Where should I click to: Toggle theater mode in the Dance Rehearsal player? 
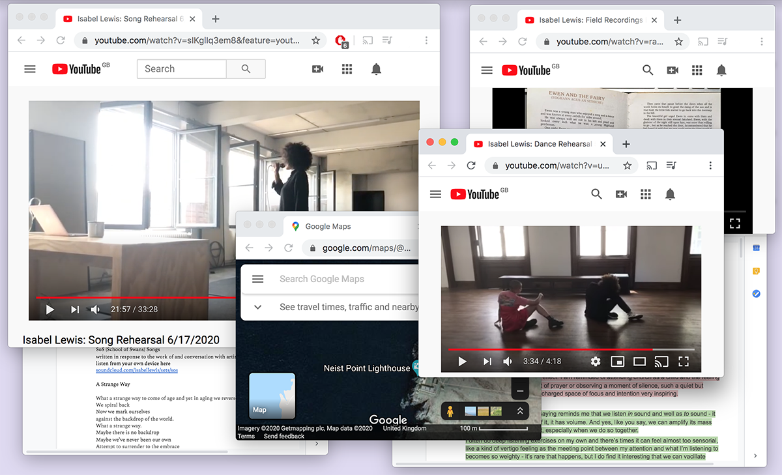[639, 361]
